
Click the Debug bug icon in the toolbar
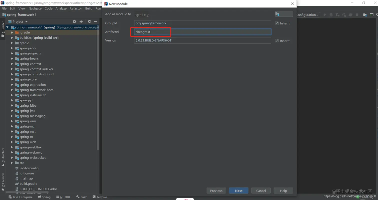click(x=331, y=15)
